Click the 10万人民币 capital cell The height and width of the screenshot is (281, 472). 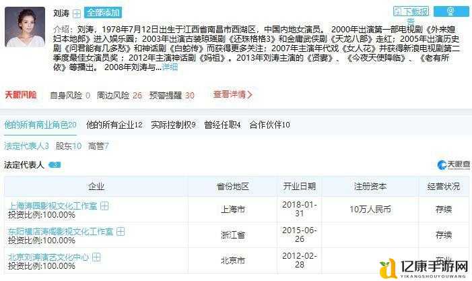[370, 210]
